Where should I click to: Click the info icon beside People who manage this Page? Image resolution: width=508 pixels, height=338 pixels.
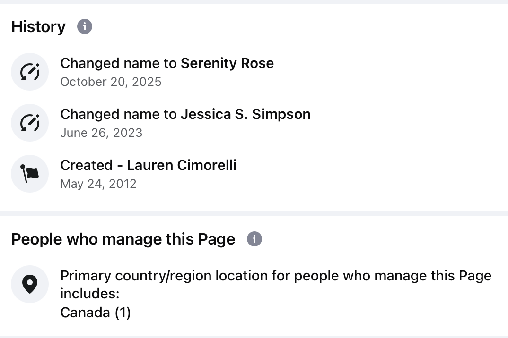(254, 239)
